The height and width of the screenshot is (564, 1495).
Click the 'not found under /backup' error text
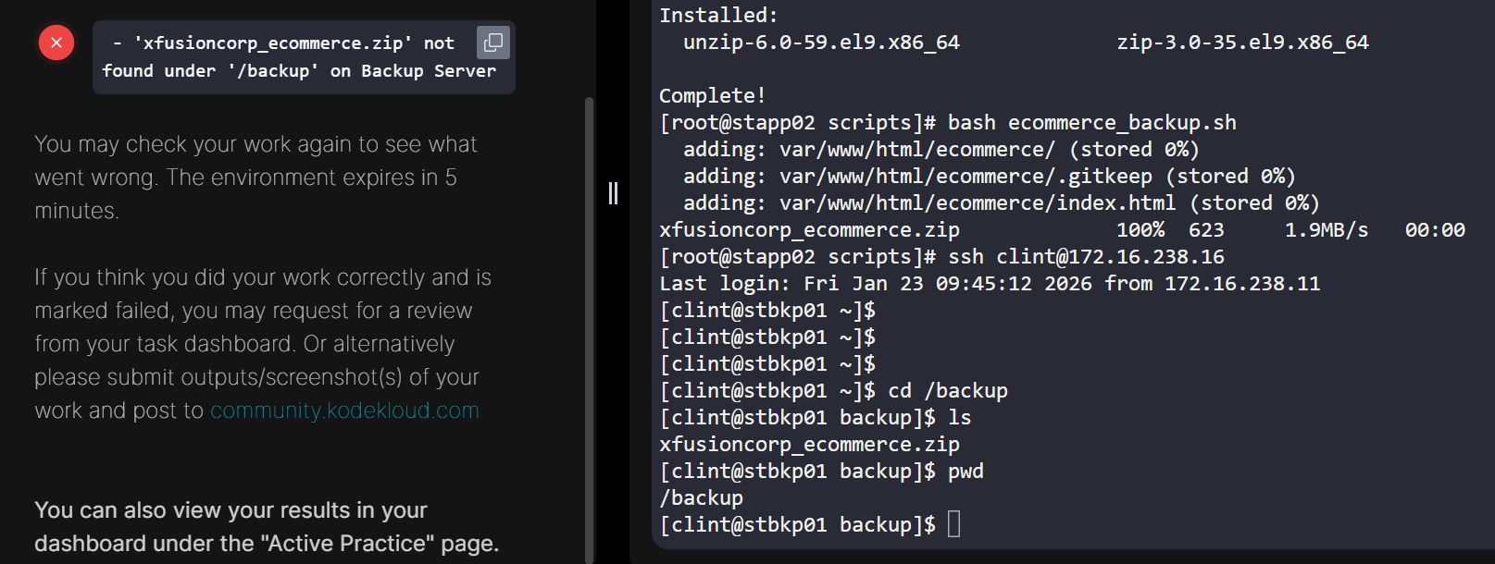point(298,57)
